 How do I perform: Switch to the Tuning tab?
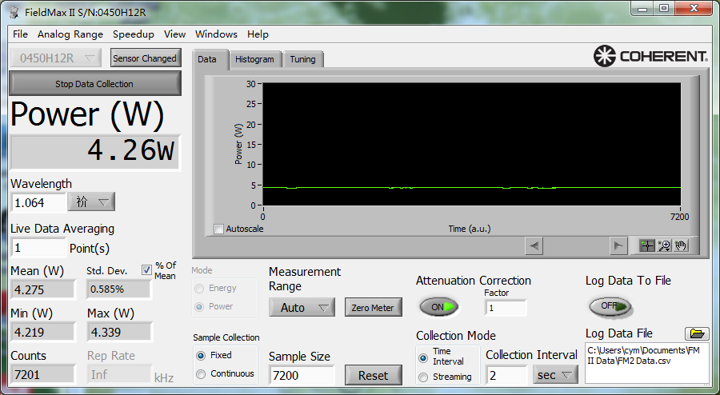[302, 59]
